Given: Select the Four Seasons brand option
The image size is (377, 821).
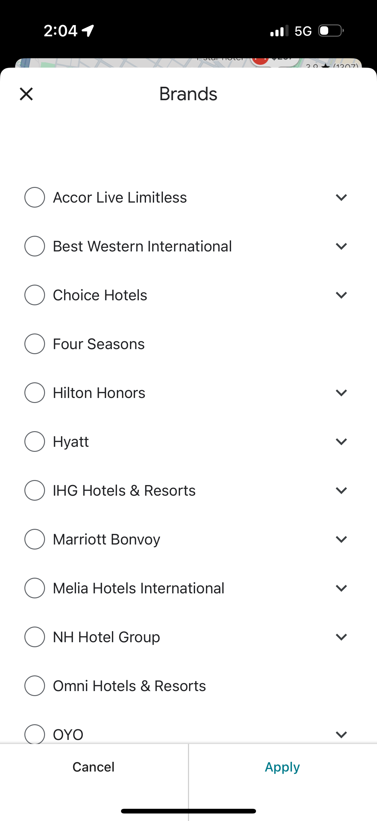Looking at the screenshot, I should 35,344.
